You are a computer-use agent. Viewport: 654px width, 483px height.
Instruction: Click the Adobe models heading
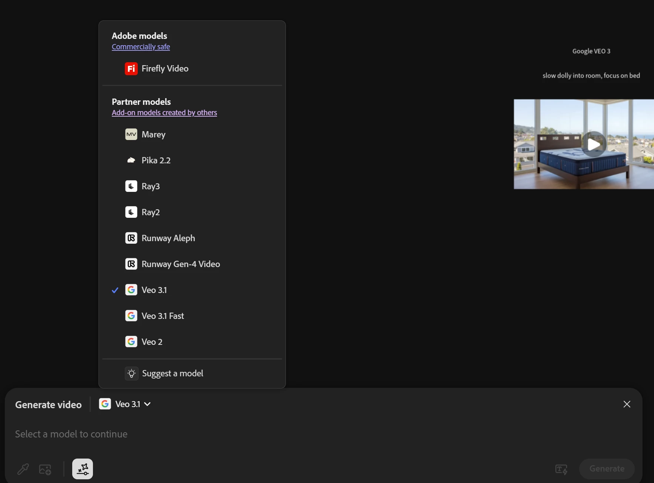click(x=140, y=36)
